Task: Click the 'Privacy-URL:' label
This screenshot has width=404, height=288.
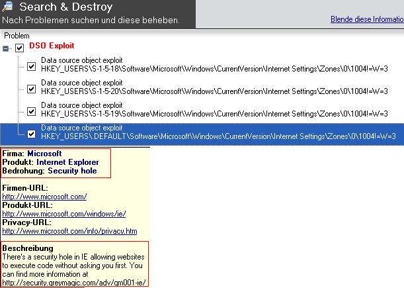Action: pyautogui.click(x=27, y=222)
